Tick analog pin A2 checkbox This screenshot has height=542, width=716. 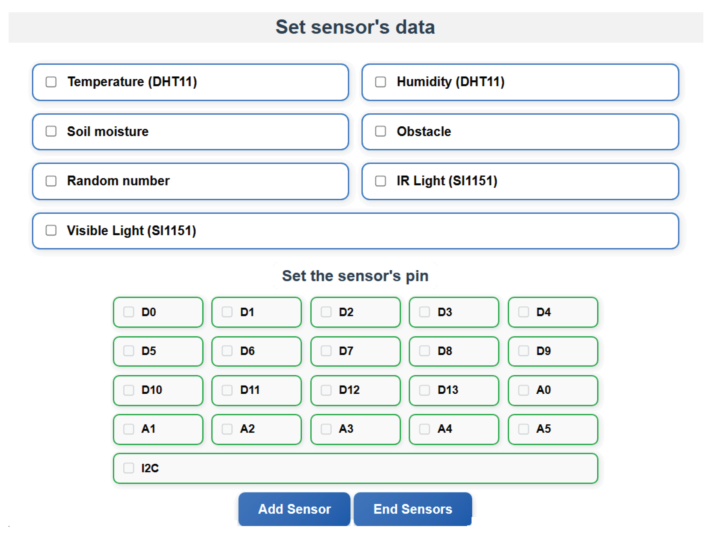227,429
